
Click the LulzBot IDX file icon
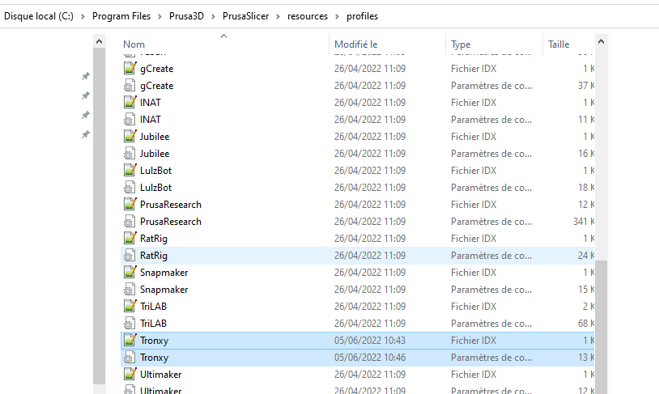pyautogui.click(x=130, y=170)
